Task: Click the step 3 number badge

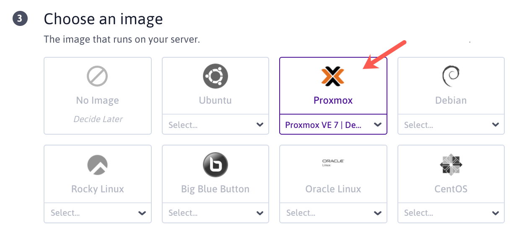Action: click(x=20, y=19)
